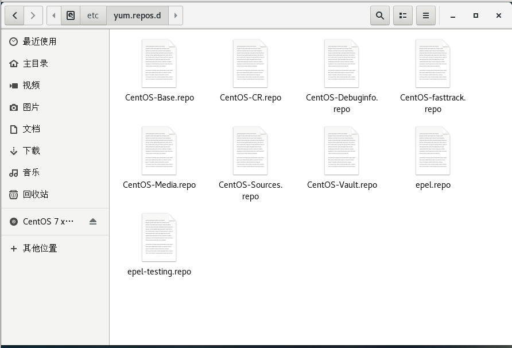Select the epel-testing.repo file icon
This screenshot has height=348, width=512.
pos(159,238)
